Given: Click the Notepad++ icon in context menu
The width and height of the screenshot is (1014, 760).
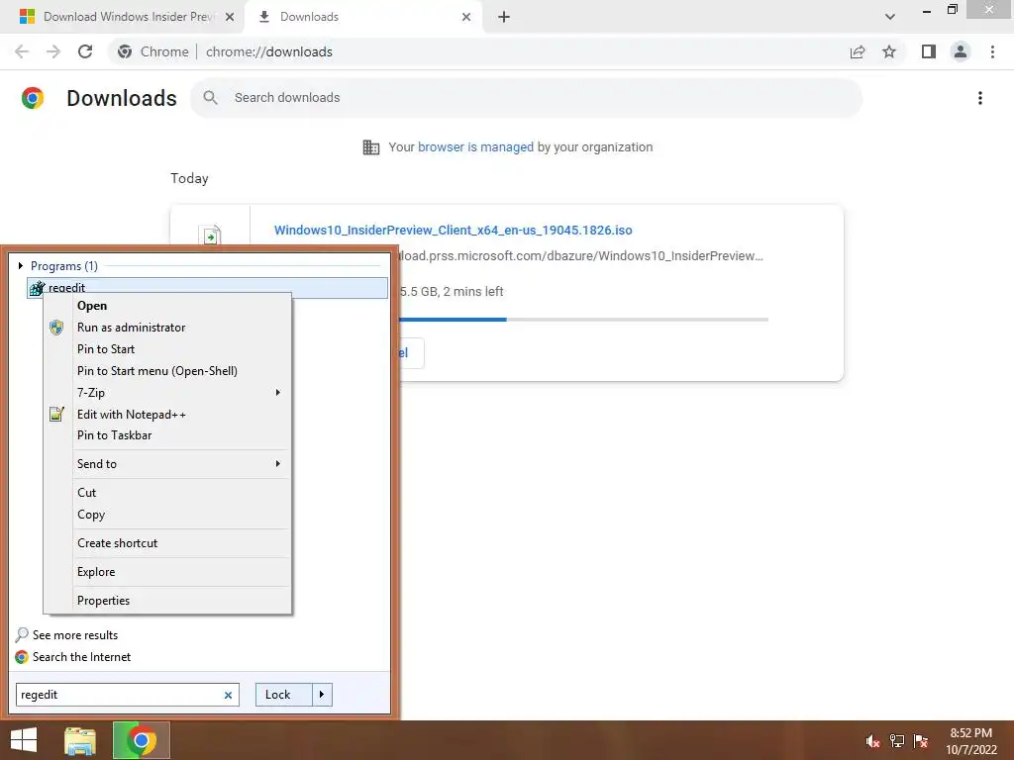Looking at the screenshot, I should point(56,415).
